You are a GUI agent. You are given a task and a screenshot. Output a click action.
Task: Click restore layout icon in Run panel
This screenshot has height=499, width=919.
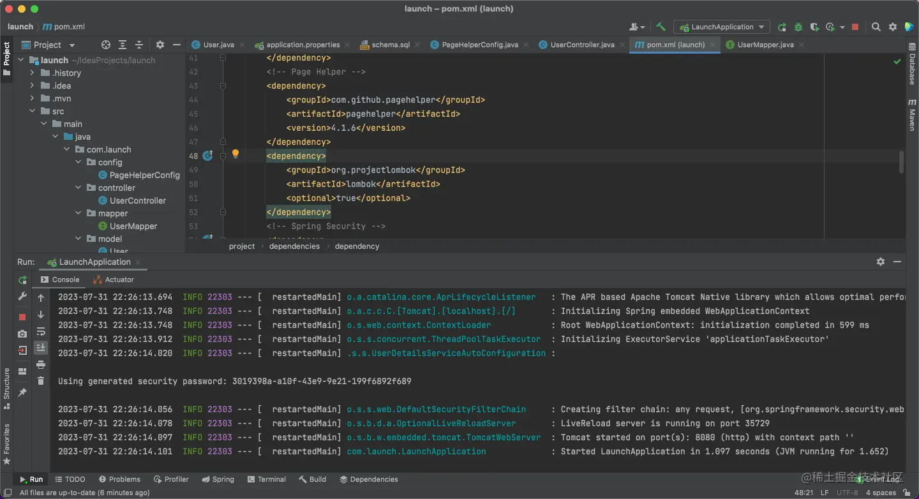click(x=22, y=371)
